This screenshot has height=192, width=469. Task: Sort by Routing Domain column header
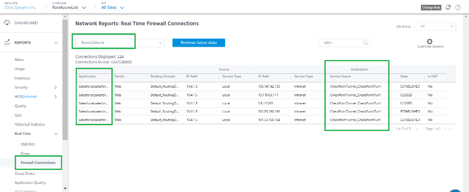[162, 77]
